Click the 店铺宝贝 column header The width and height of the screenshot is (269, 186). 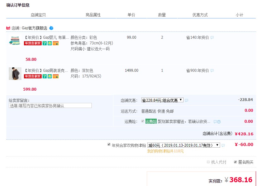point(38,15)
